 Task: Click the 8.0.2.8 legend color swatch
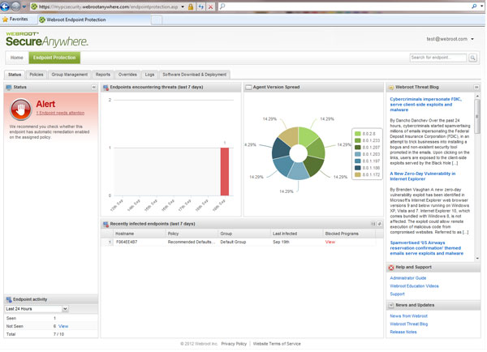pos(358,134)
